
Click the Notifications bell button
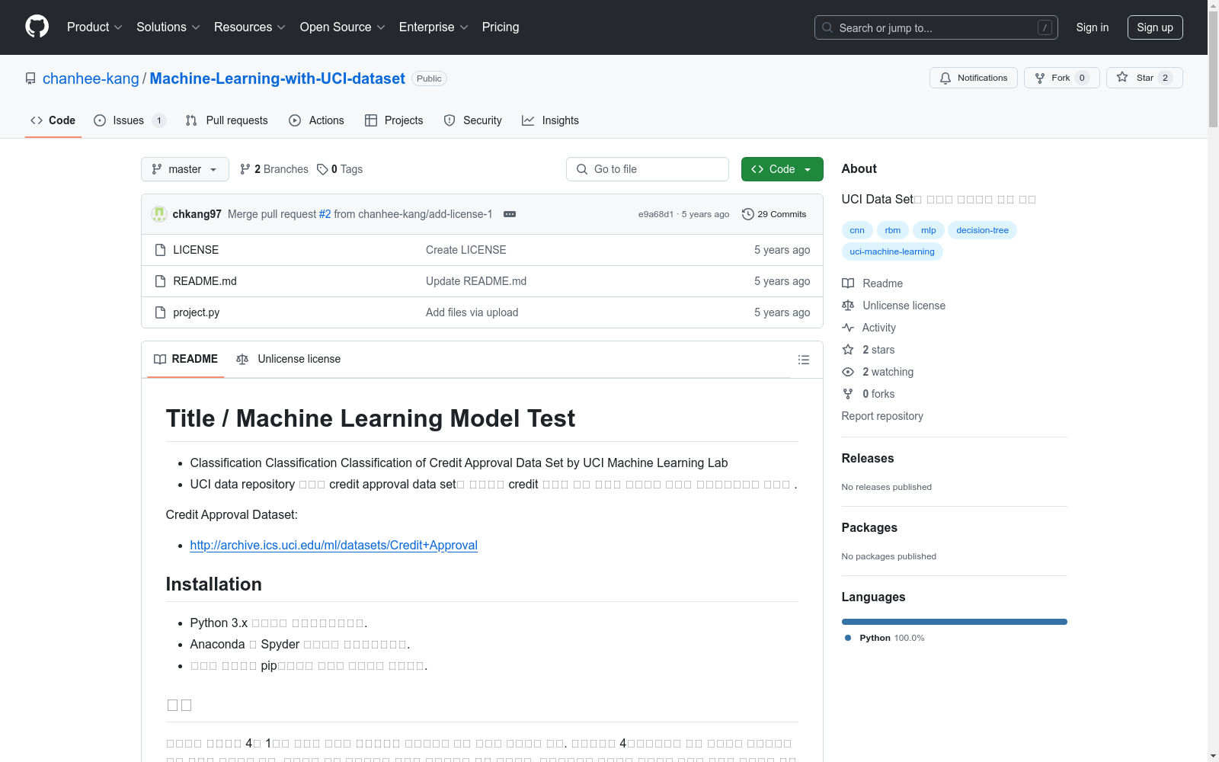point(974,78)
